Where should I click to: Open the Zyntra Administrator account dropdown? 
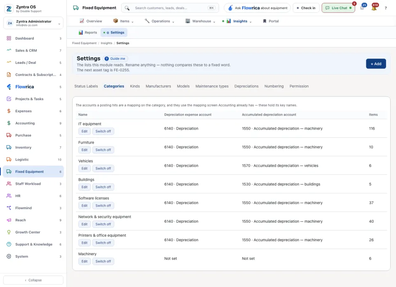[33, 23]
